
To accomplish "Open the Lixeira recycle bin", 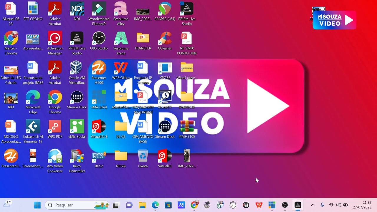I will coord(143,158).
